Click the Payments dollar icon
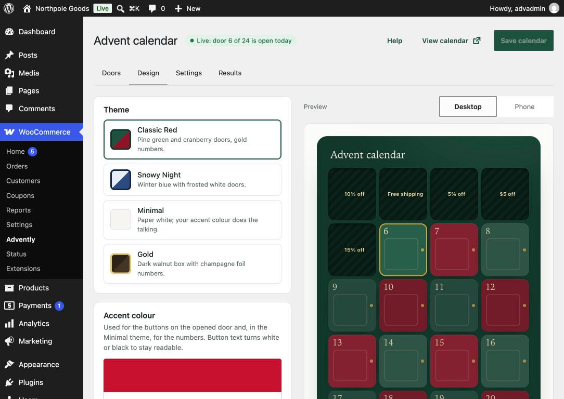Image resolution: width=564 pixels, height=399 pixels. point(9,305)
